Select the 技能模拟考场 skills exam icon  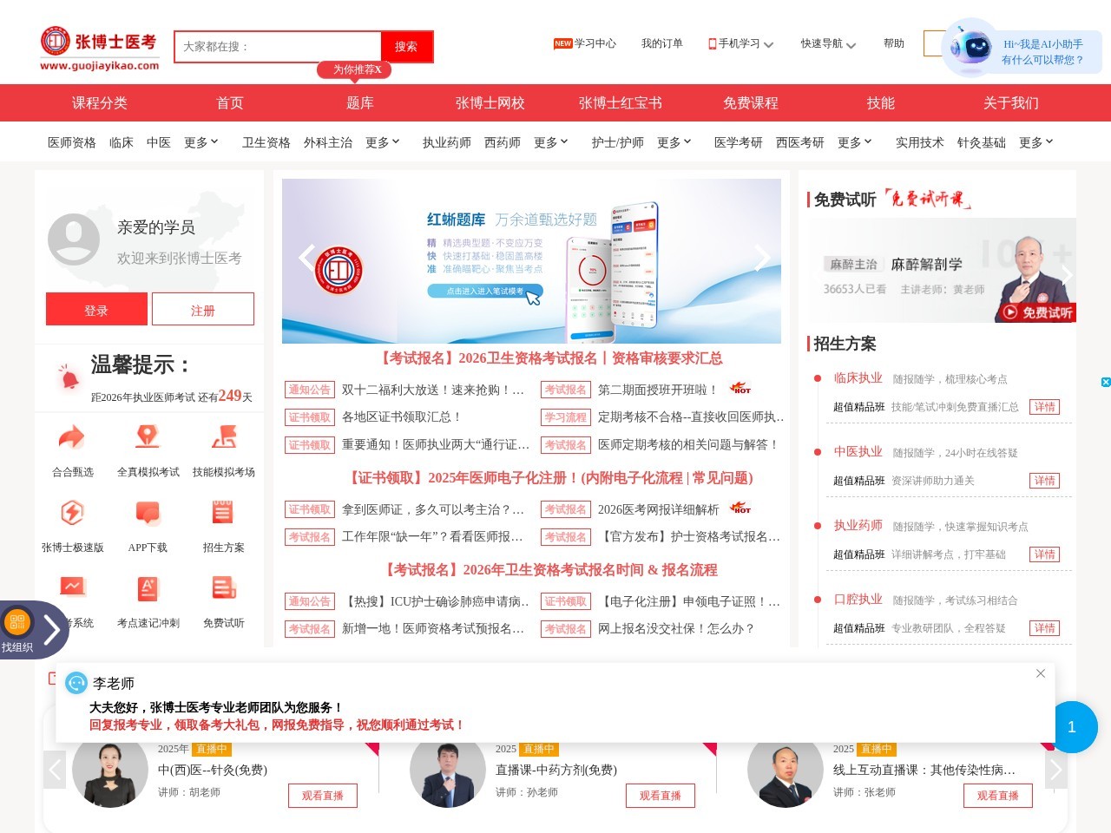[x=223, y=448]
